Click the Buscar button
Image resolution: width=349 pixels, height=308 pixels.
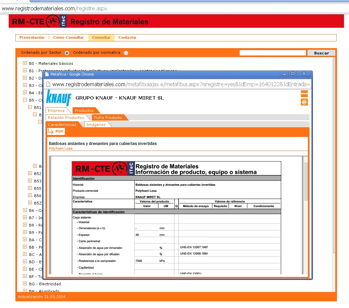(321, 53)
